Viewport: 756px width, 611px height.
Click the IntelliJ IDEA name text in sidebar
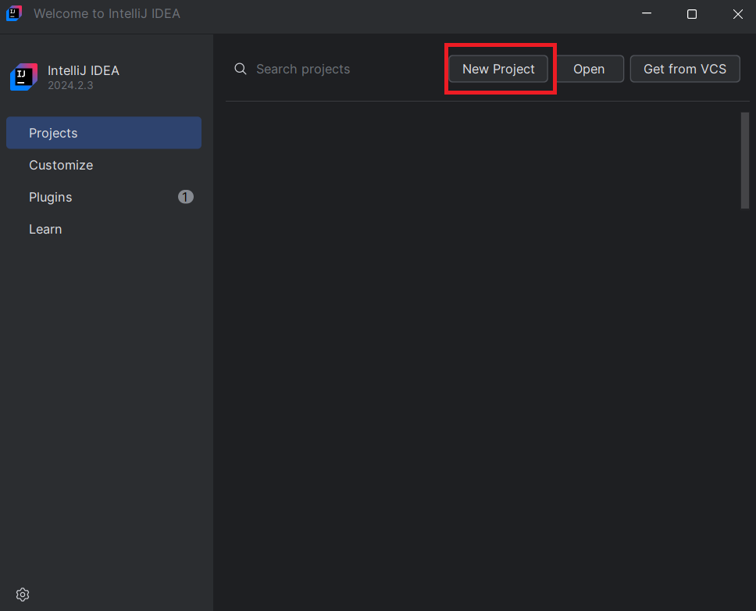pyautogui.click(x=84, y=70)
